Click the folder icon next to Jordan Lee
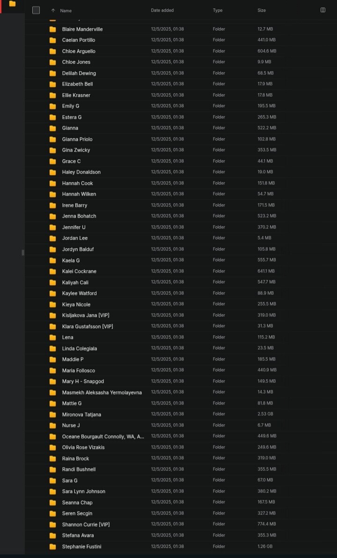 click(52, 238)
